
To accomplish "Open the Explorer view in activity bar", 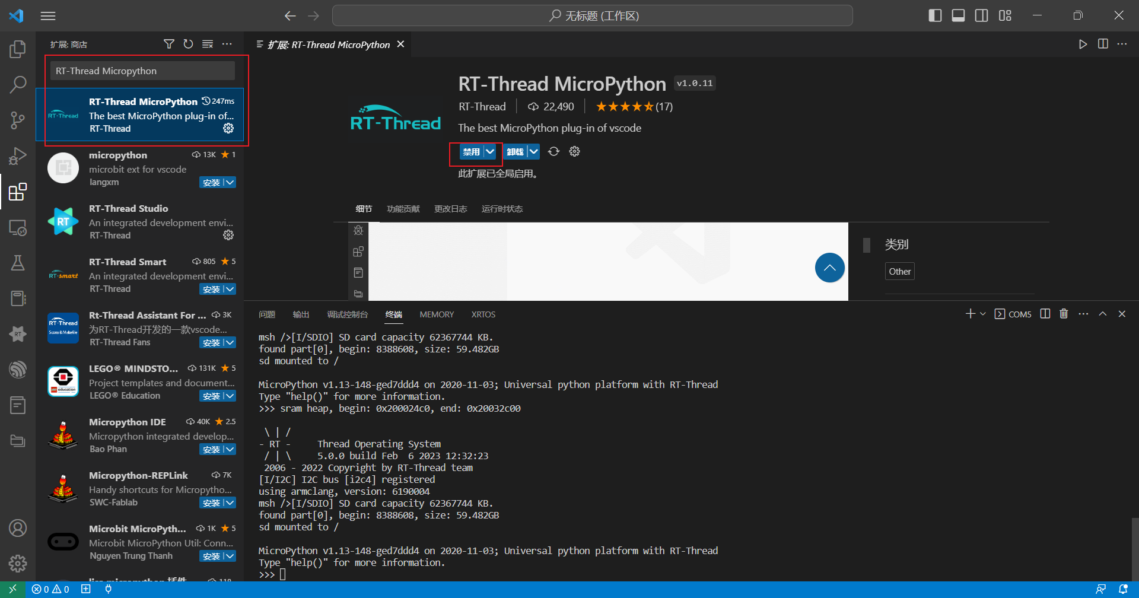I will 18,49.
